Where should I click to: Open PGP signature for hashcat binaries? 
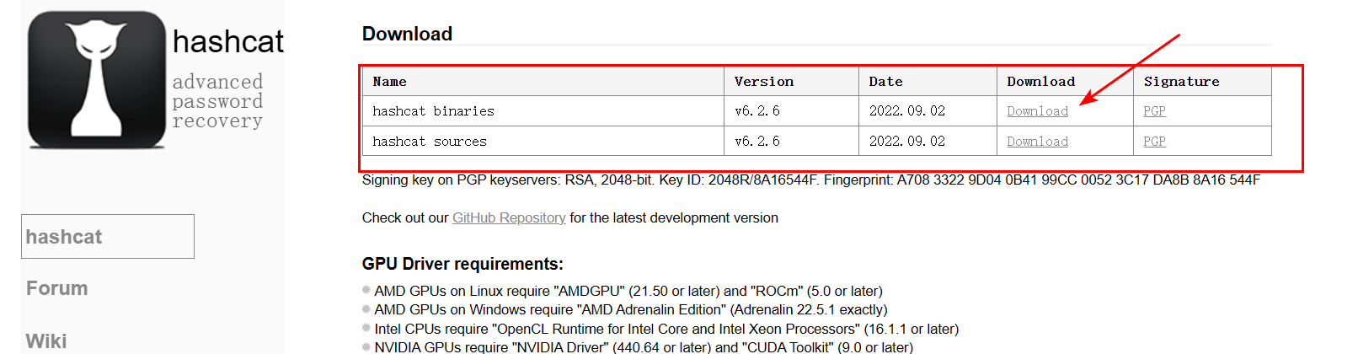tap(1154, 111)
